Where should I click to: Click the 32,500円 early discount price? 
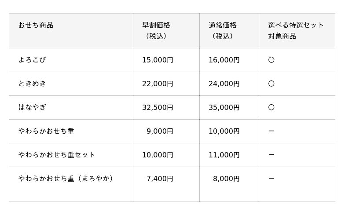pos(158,107)
